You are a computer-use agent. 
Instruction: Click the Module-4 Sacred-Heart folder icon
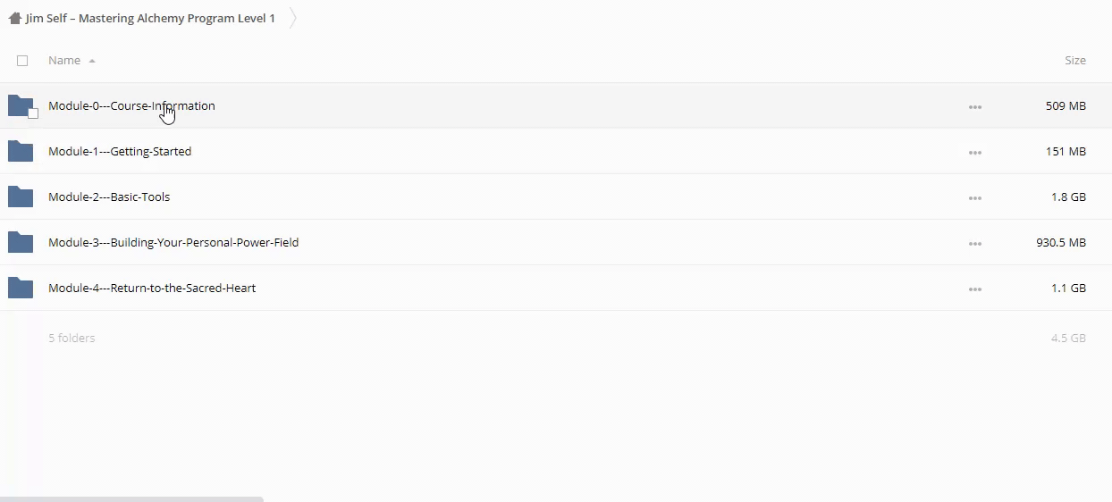[x=20, y=288]
